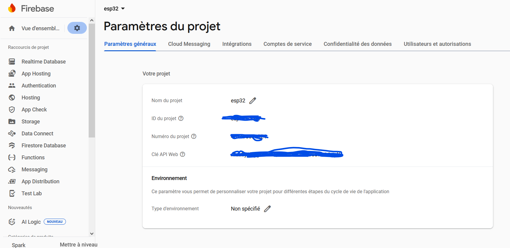
Task: Show help for ID du projet
Action: click(181, 118)
